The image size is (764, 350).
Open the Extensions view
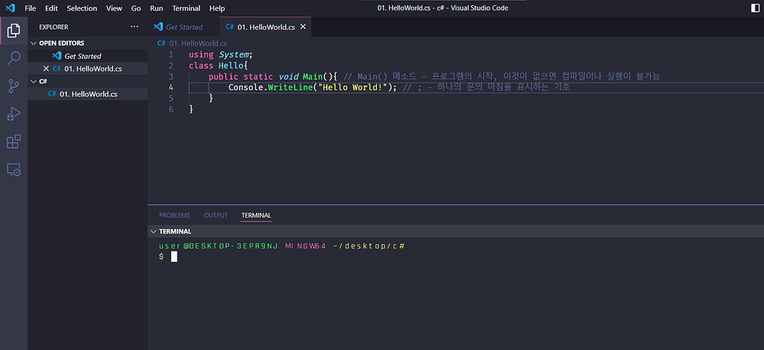tap(13, 142)
